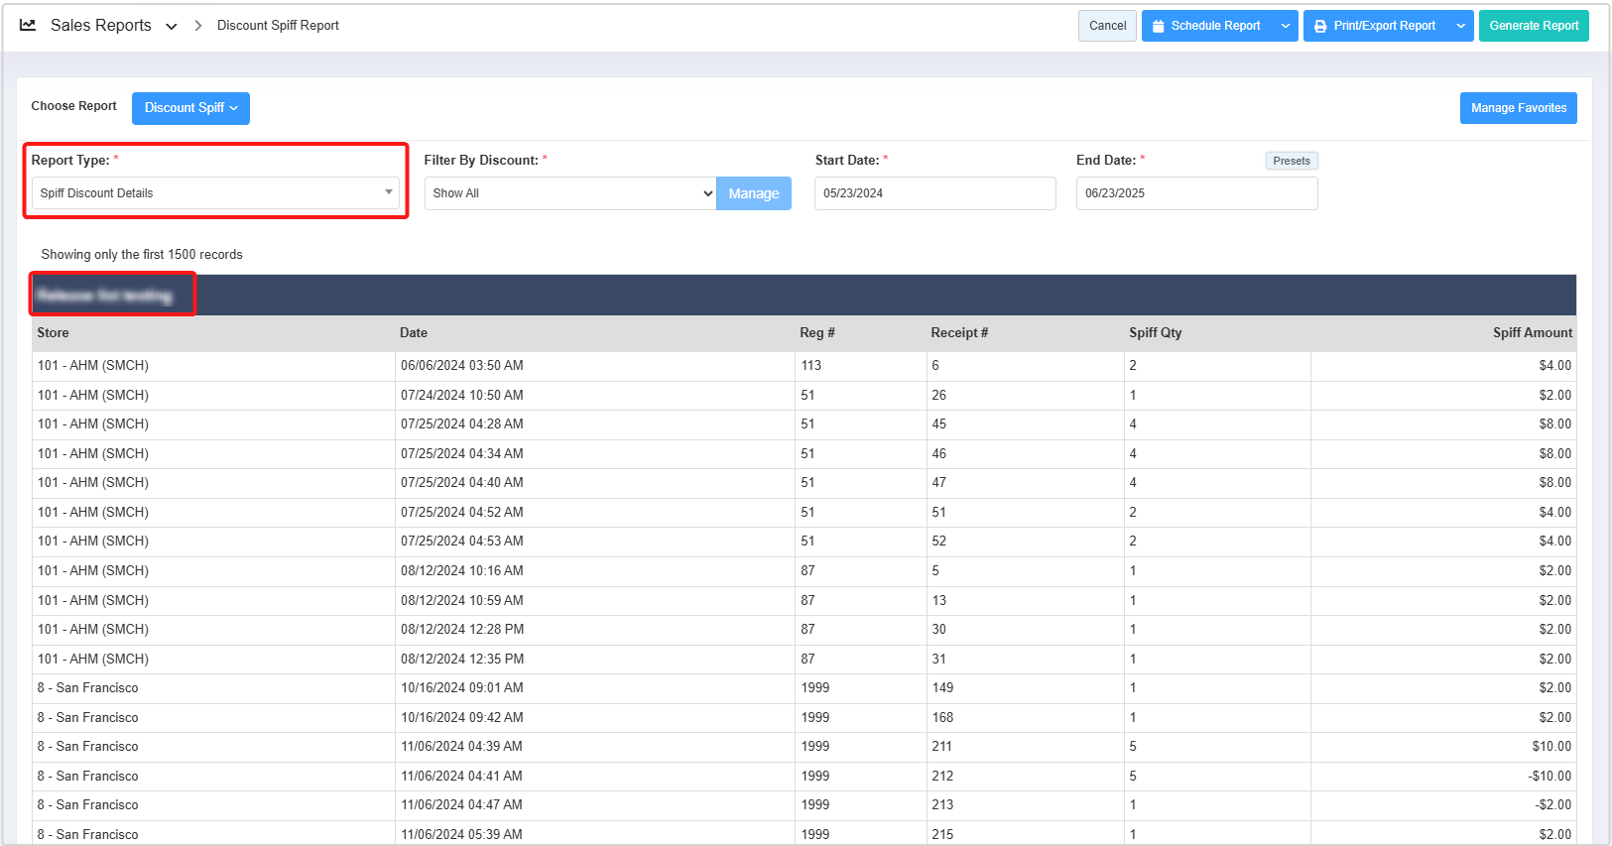
Task: Open the Print/Export Report dropdown arrow
Action: (1460, 27)
